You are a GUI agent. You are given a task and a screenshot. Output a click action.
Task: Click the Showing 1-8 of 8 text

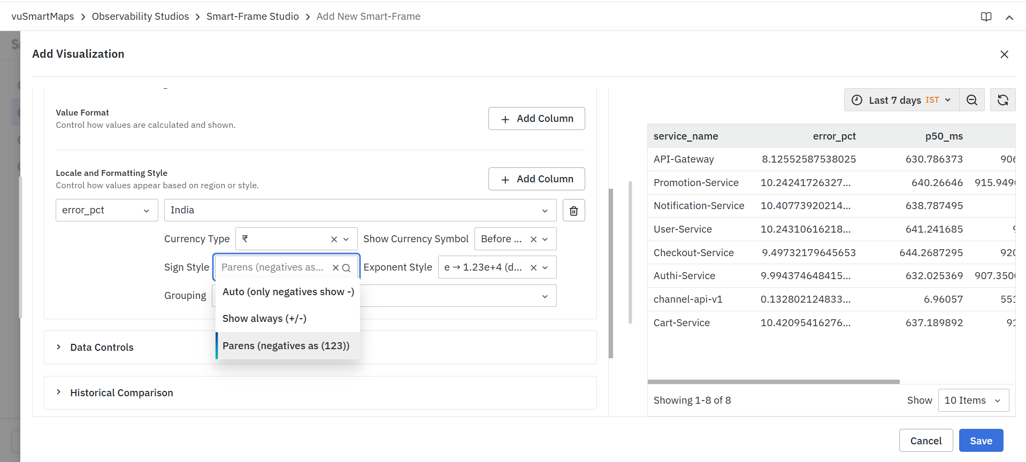[692, 401]
